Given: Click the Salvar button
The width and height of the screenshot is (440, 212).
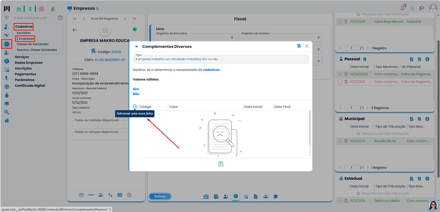Looking at the screenshot, I should [x=160, y=196].
